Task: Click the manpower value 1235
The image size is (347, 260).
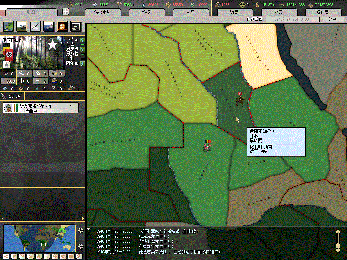Action: pos(225,5)
